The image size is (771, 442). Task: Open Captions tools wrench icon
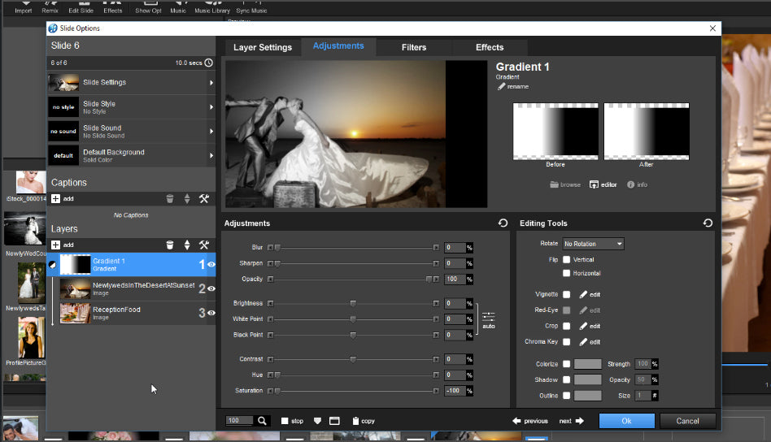click(204, 198)
